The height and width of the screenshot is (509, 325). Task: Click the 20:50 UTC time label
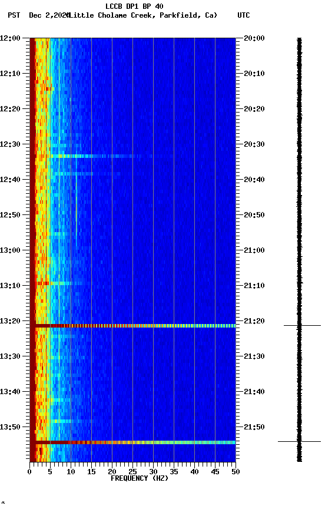[254, 215]
